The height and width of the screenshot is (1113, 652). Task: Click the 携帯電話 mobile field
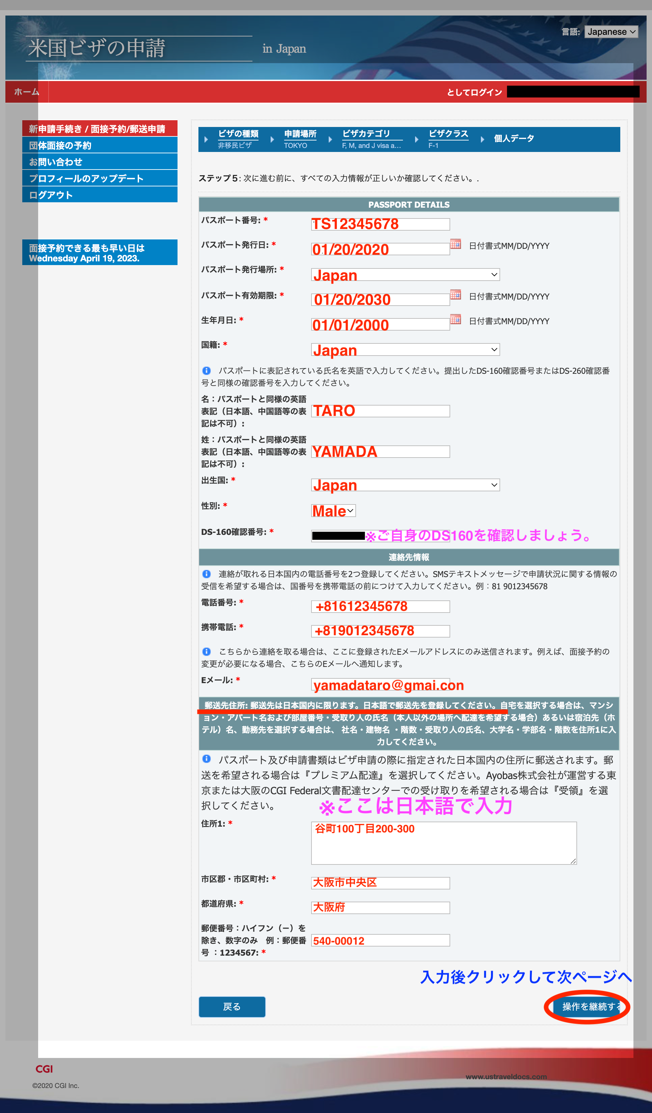click(x=381, y=631)
